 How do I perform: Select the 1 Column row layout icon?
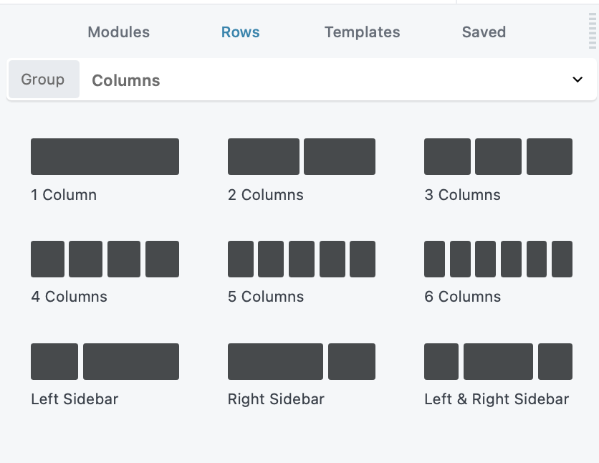pos(105,157)
